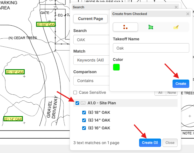The height and width of the screenshot is (153, 194).
Task: Open the green Color swatch picker
Action: [116, 67]
